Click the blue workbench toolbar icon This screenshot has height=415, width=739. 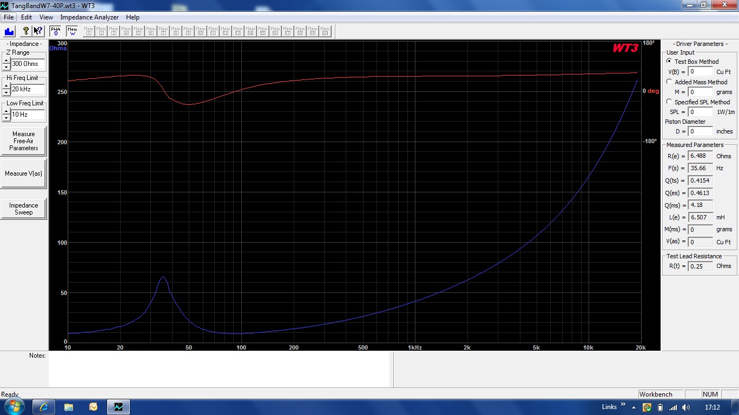point(9,31)
